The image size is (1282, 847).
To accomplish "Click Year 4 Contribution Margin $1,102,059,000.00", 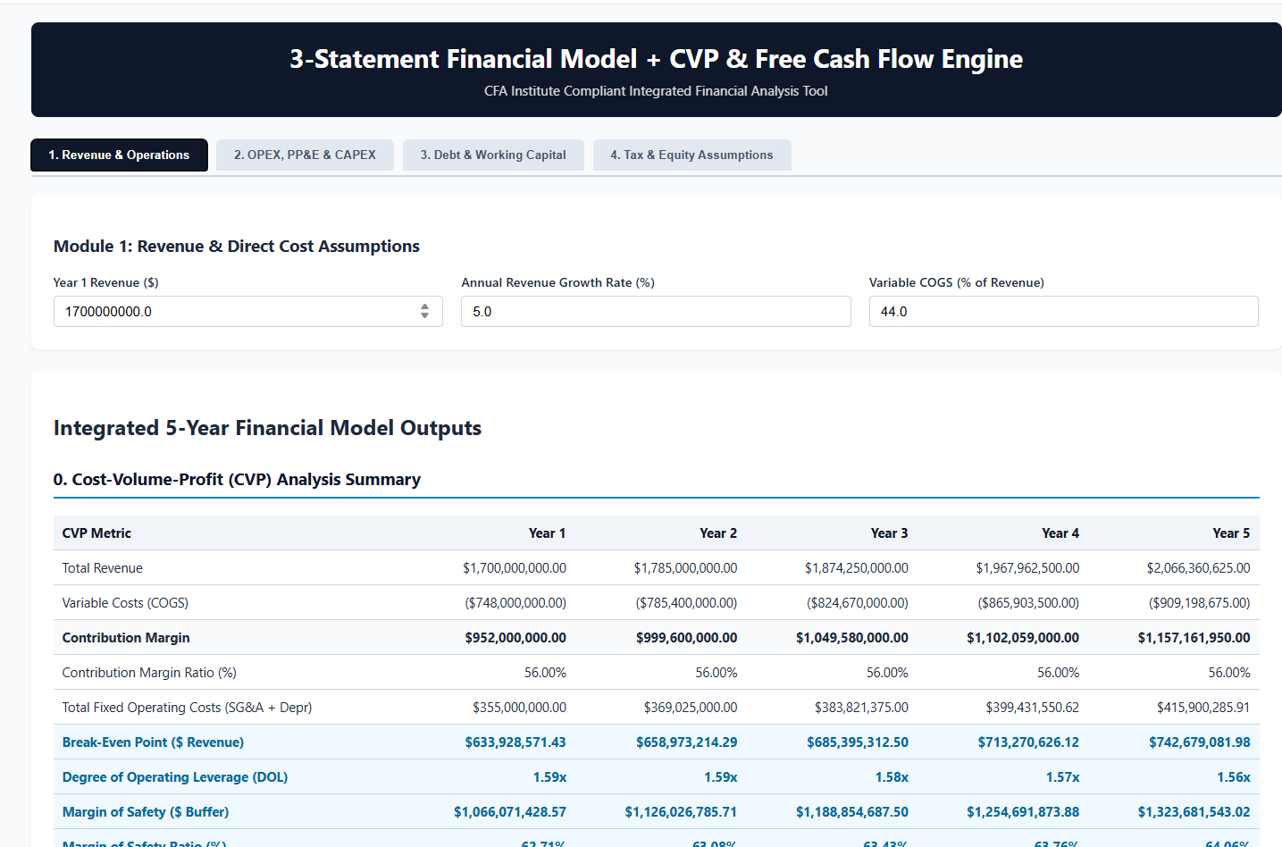I will (1023, 638).
